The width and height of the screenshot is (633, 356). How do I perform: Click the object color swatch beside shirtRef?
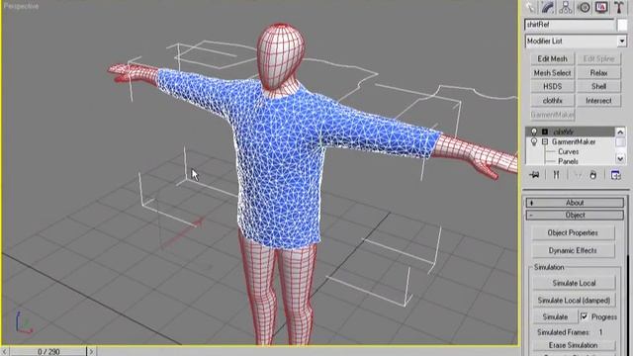[x=622, y=25]
